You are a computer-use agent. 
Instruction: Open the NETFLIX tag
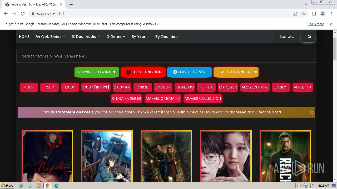tap(206, 87)
